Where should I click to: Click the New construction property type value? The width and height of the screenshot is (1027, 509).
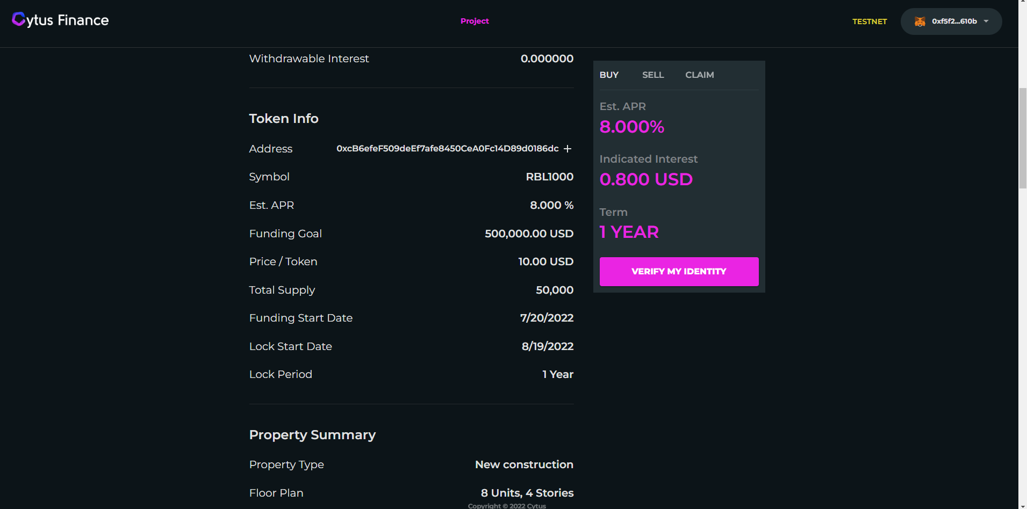(x=524, y=464)
